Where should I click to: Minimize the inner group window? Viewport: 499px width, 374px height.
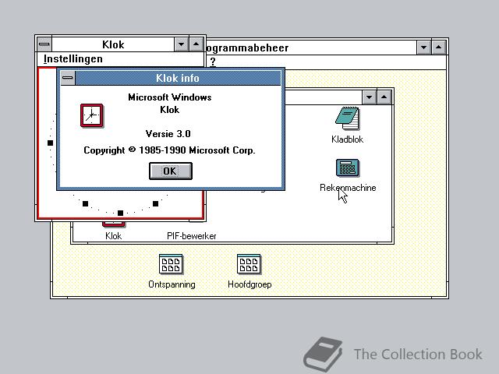tap(369, 97)
